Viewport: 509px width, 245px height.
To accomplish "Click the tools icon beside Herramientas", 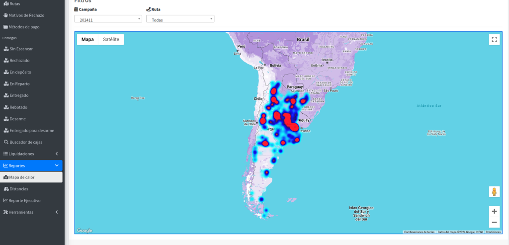I will 5,212.
